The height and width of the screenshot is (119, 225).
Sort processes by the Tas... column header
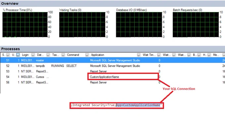click(56, 55)
